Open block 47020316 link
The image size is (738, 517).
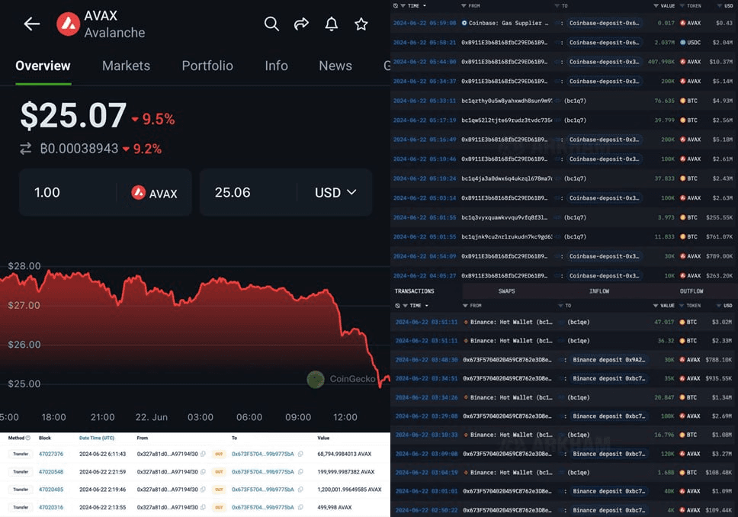click(x=51, y=508)
